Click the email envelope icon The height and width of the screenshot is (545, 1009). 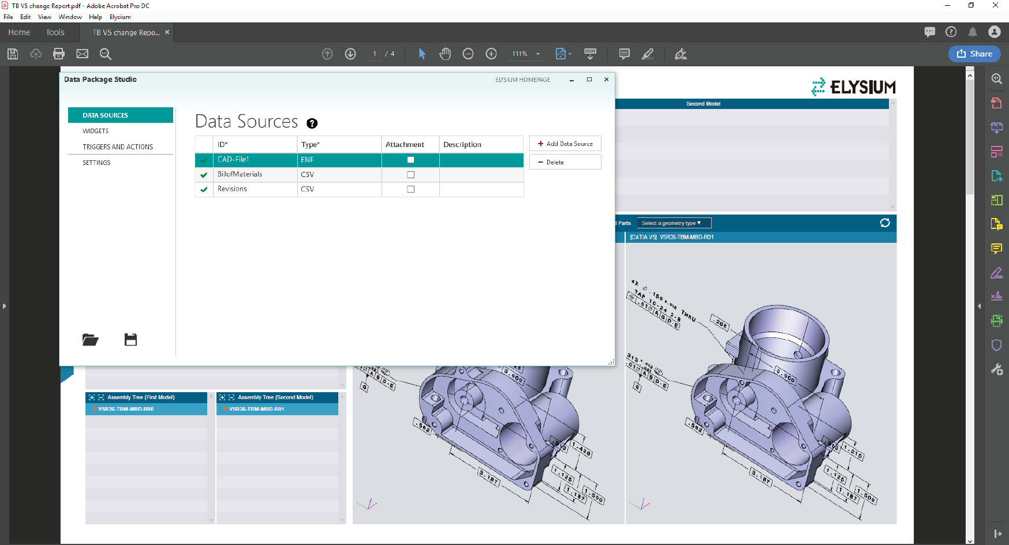83,54
